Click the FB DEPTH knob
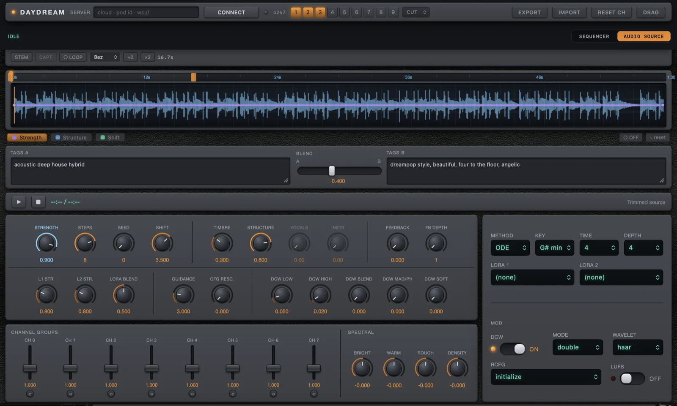 point(436,243)
